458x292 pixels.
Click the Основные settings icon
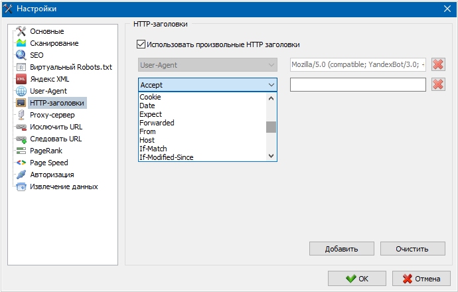21,31
